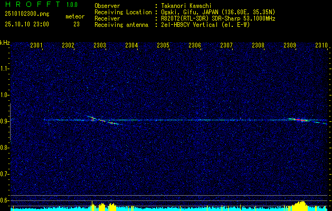
Task: Click frequency label 0.6
Action: click(x=4, y=200)
